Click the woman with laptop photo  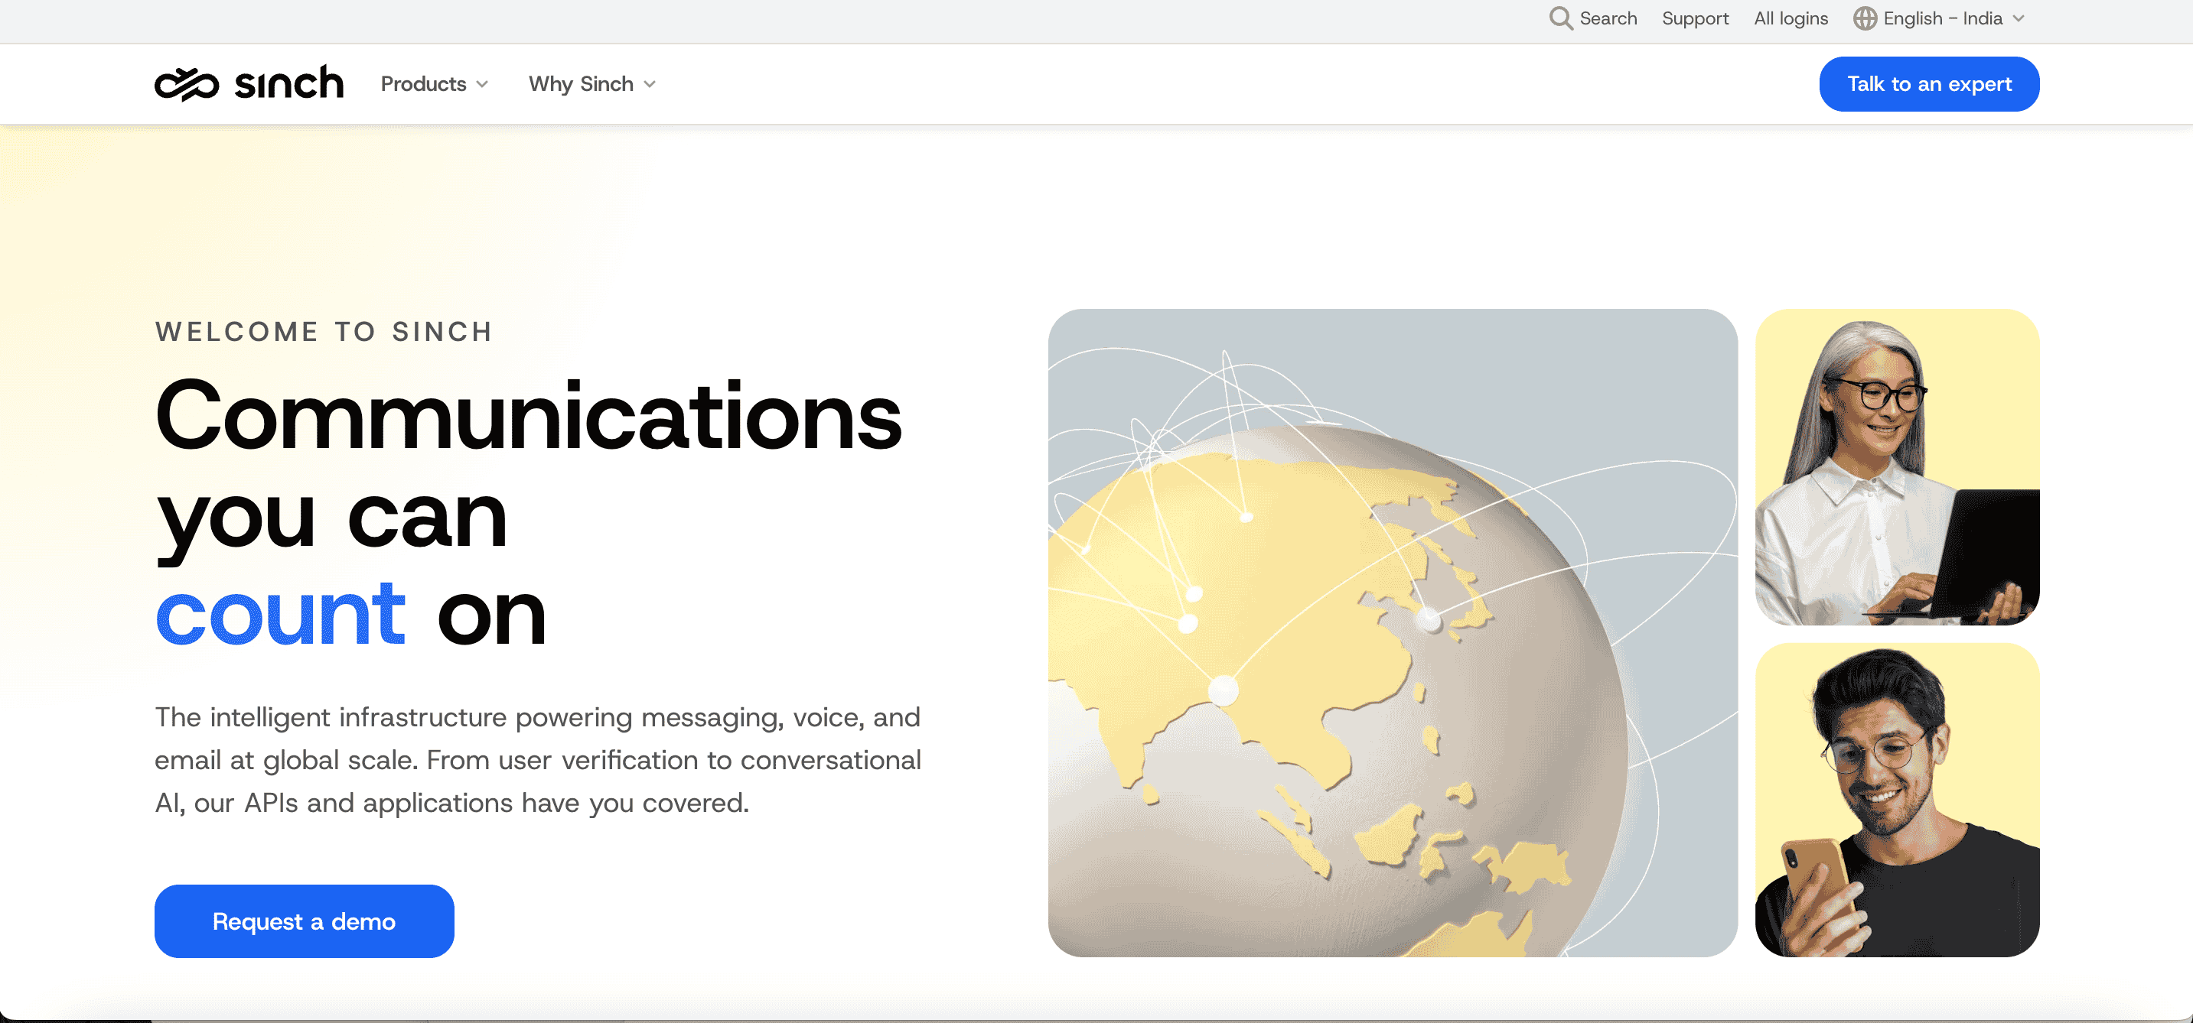point(1897,467)
